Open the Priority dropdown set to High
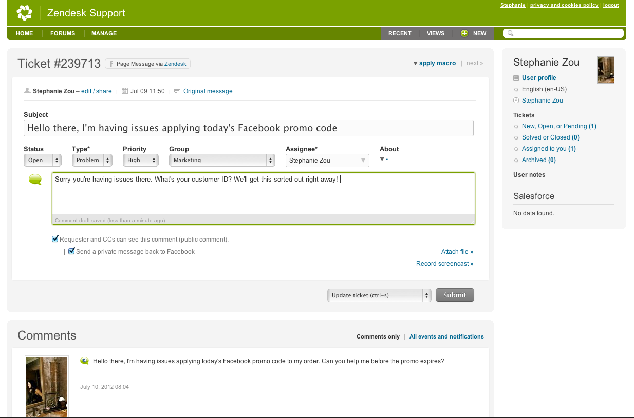Screen dimensions: 634x418 (140, 160)
